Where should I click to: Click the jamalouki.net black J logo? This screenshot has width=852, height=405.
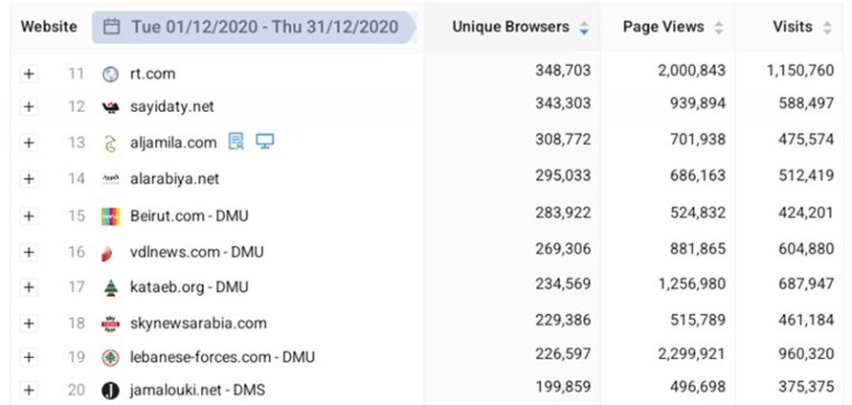click(x=110, y=390)
